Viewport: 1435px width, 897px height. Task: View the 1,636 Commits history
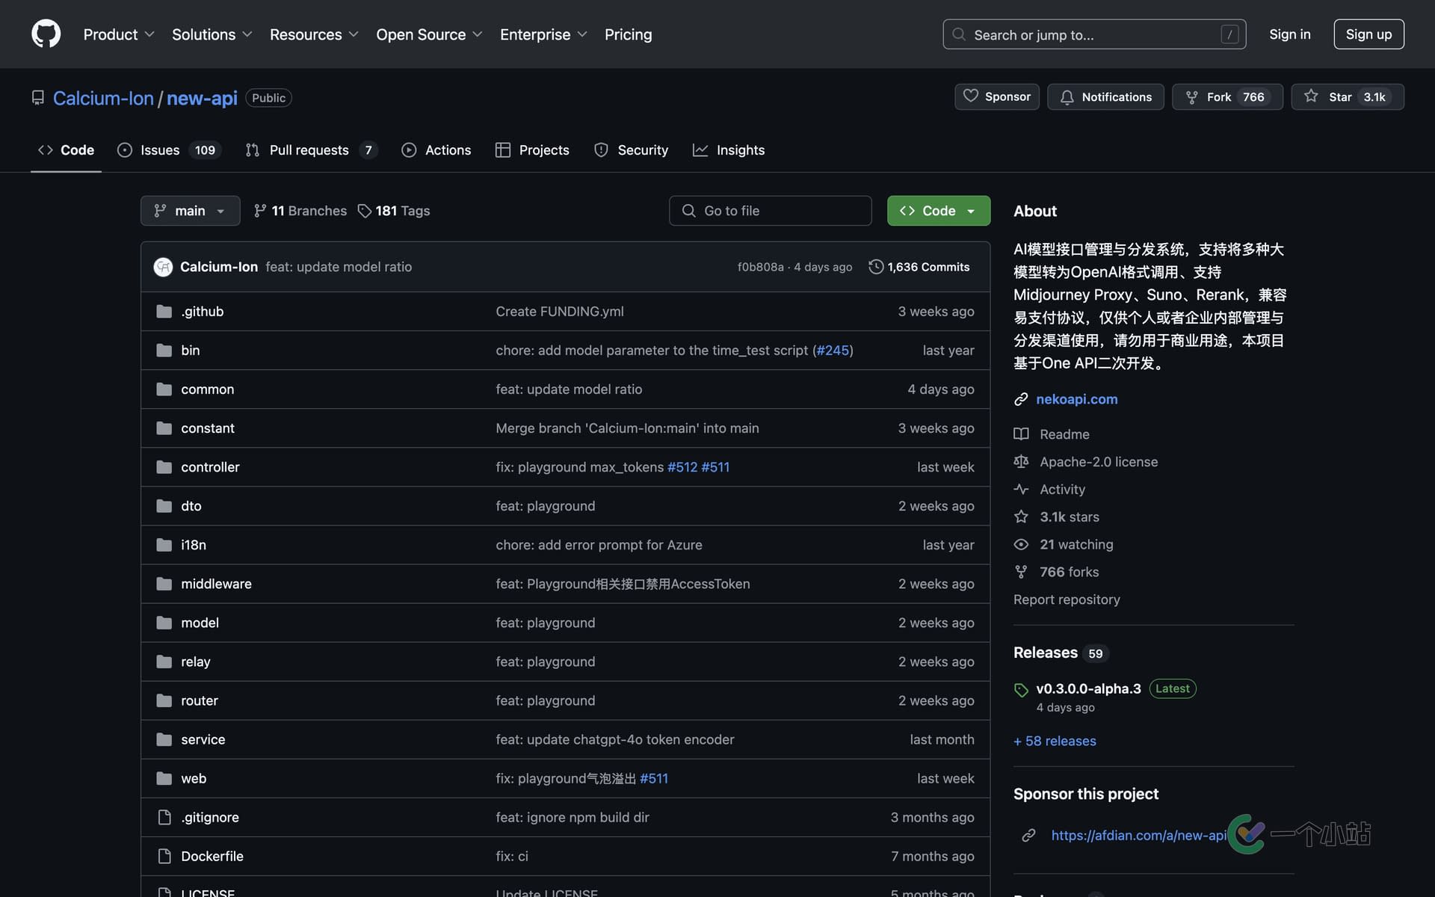(919, 267)
